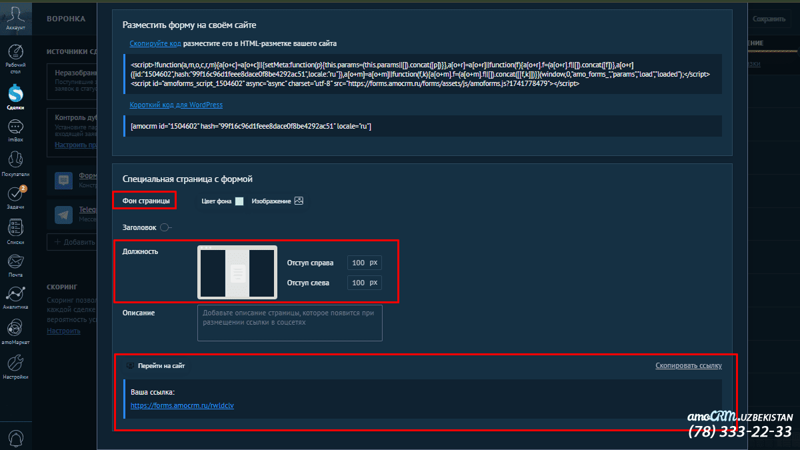Open the Сделки section
The width and height of the screenshot is (800, 450).
pyautogui.click(x=16, y=96)
